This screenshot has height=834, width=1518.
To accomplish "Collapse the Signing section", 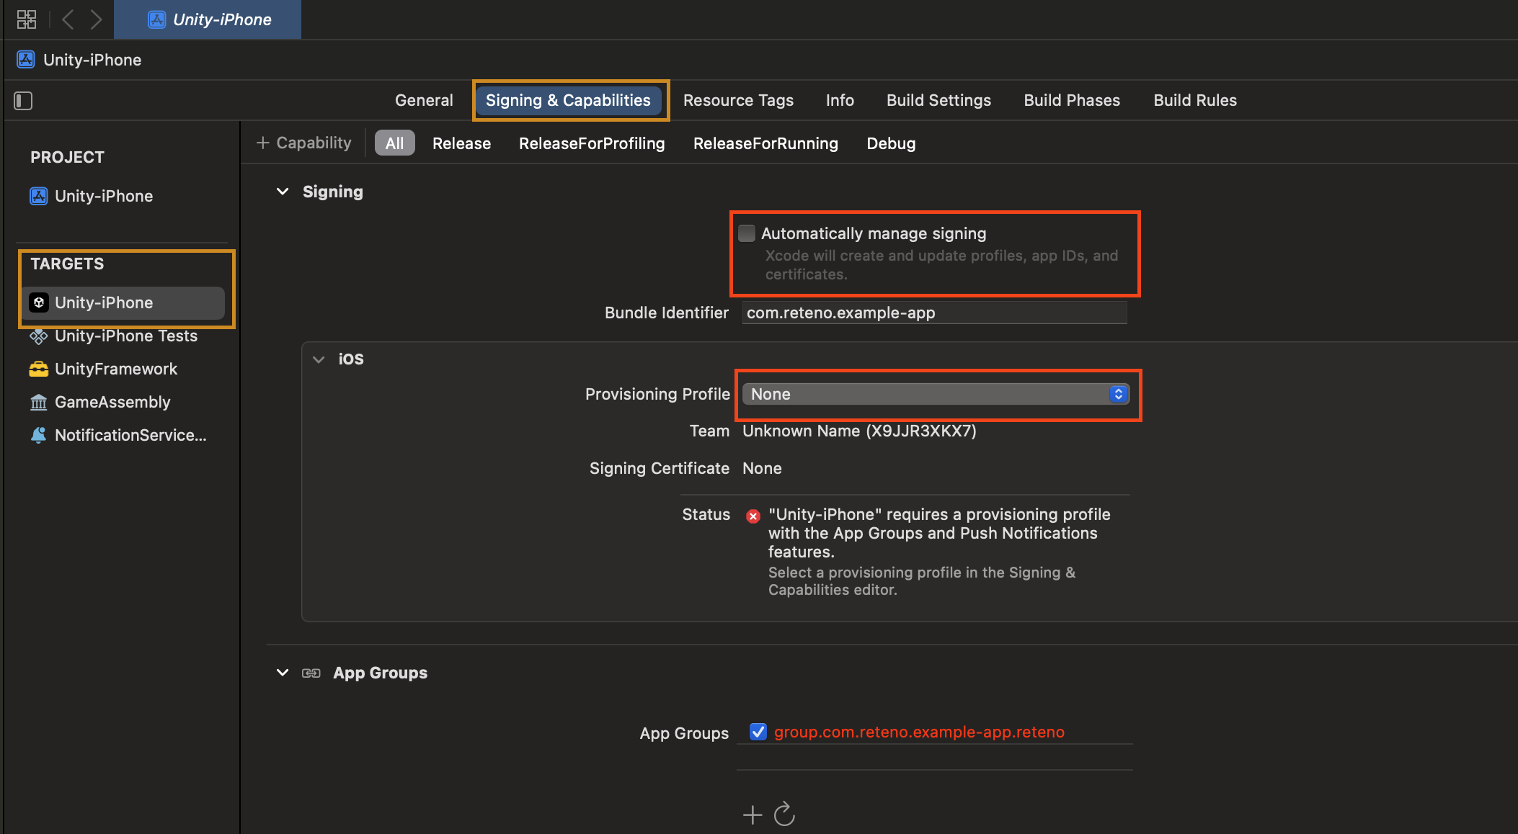I will [x=283, y=192].
